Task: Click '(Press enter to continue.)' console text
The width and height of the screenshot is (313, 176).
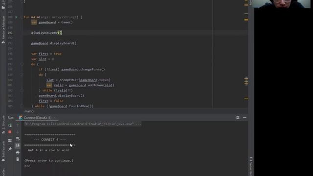Action: pos(49,161)
